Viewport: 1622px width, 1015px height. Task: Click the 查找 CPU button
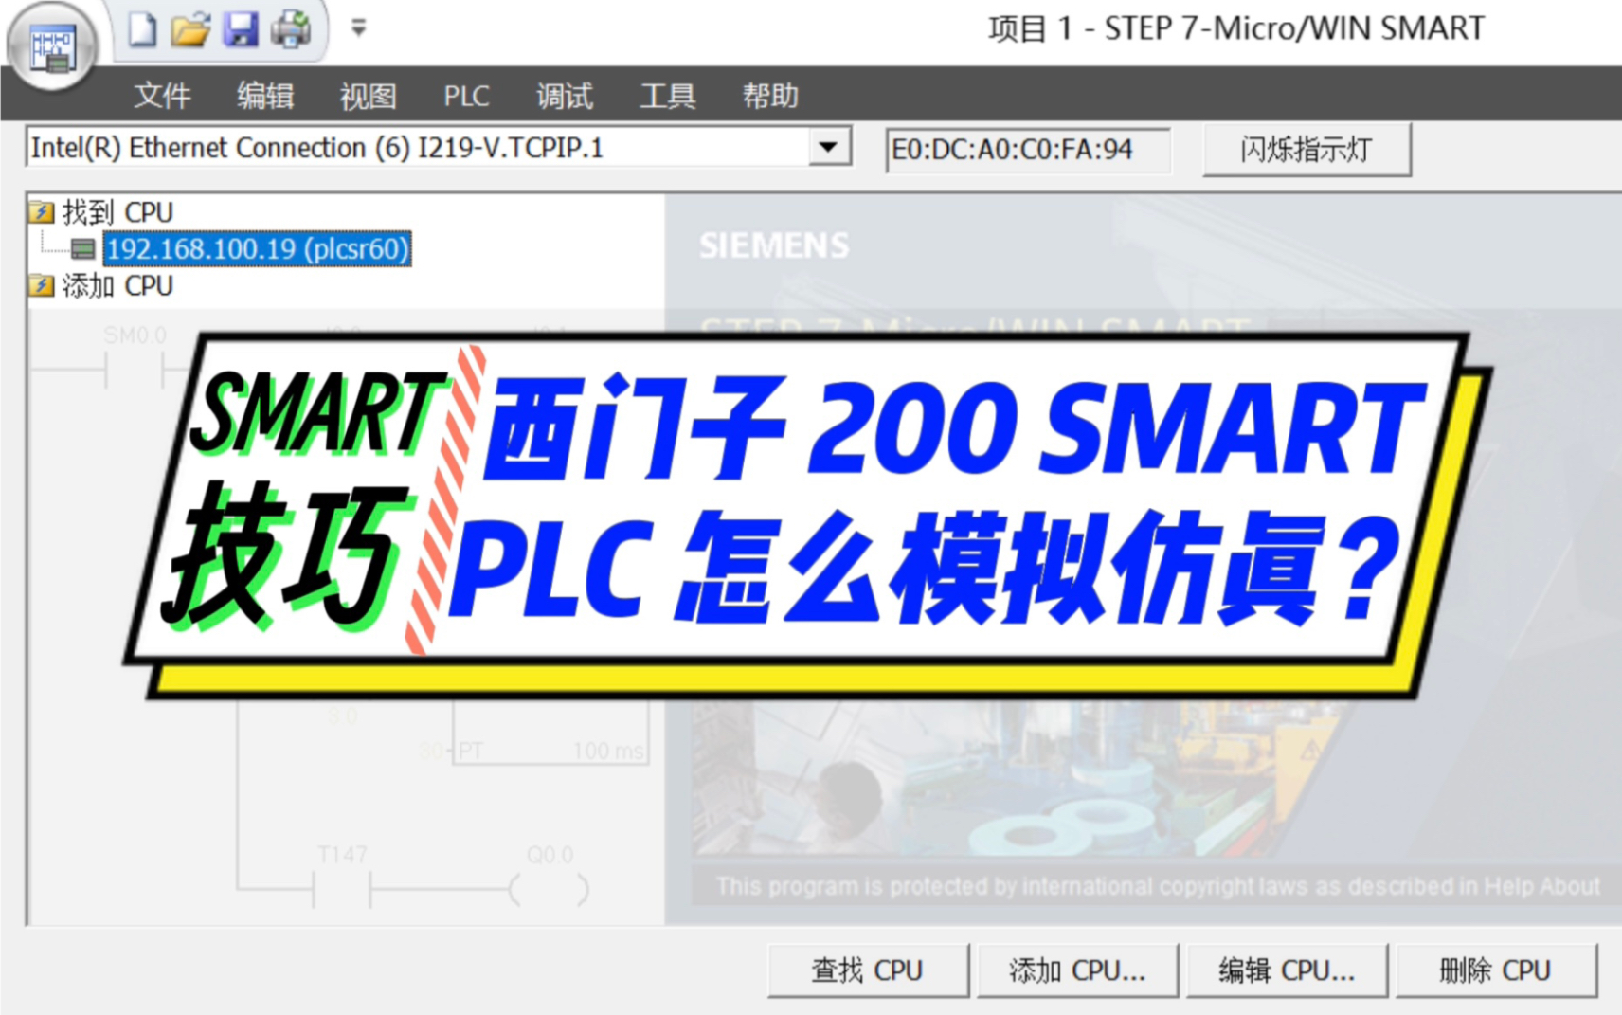(x=867, y=970)
